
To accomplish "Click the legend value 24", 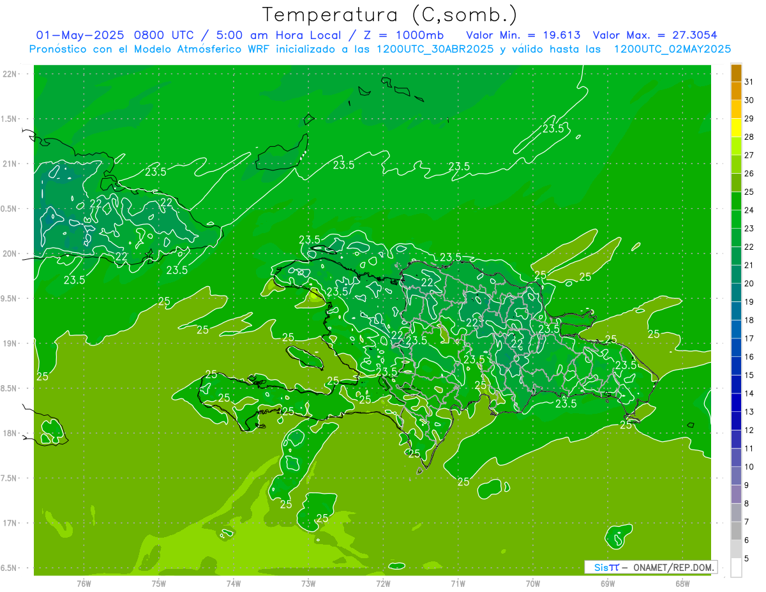I will pos(749,209).
